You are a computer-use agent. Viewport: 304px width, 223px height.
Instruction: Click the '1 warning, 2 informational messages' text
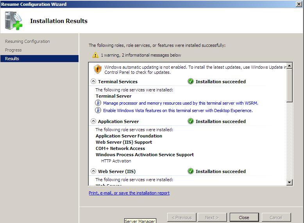pos(141,55)
